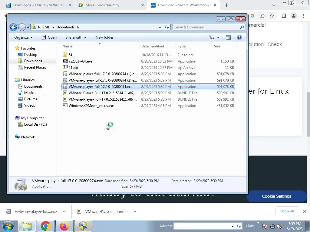Select the folder named 64
Viewport: 310px width, 232px height.
[x=148, y=55]
